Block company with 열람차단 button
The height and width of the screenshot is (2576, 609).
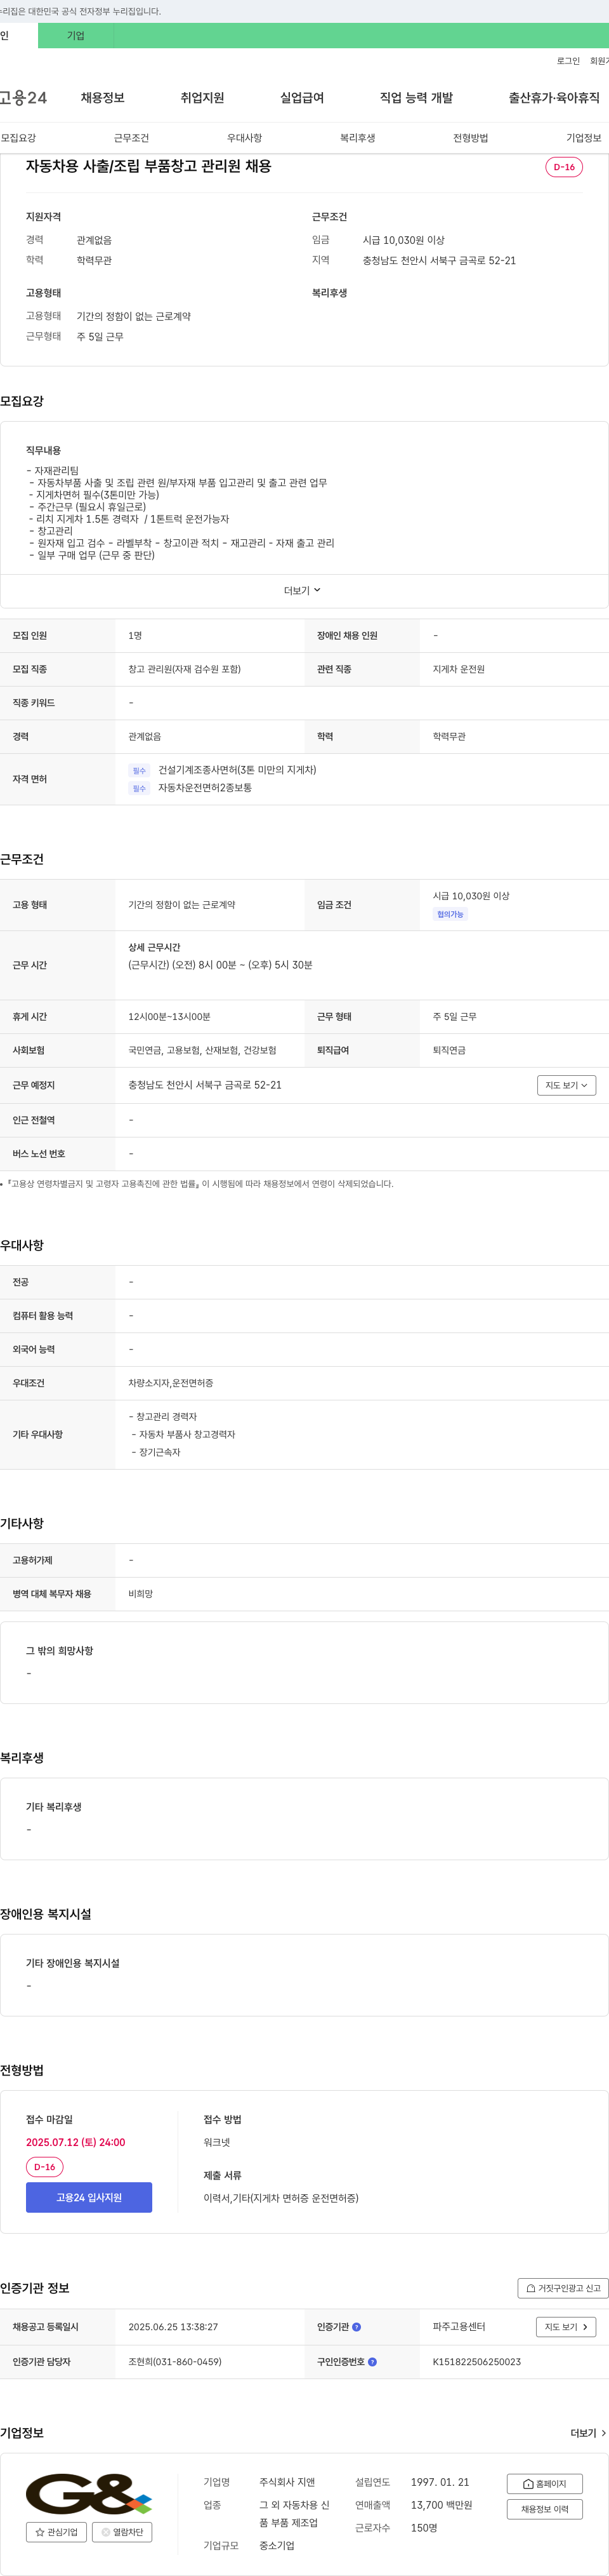[122, 2532]
